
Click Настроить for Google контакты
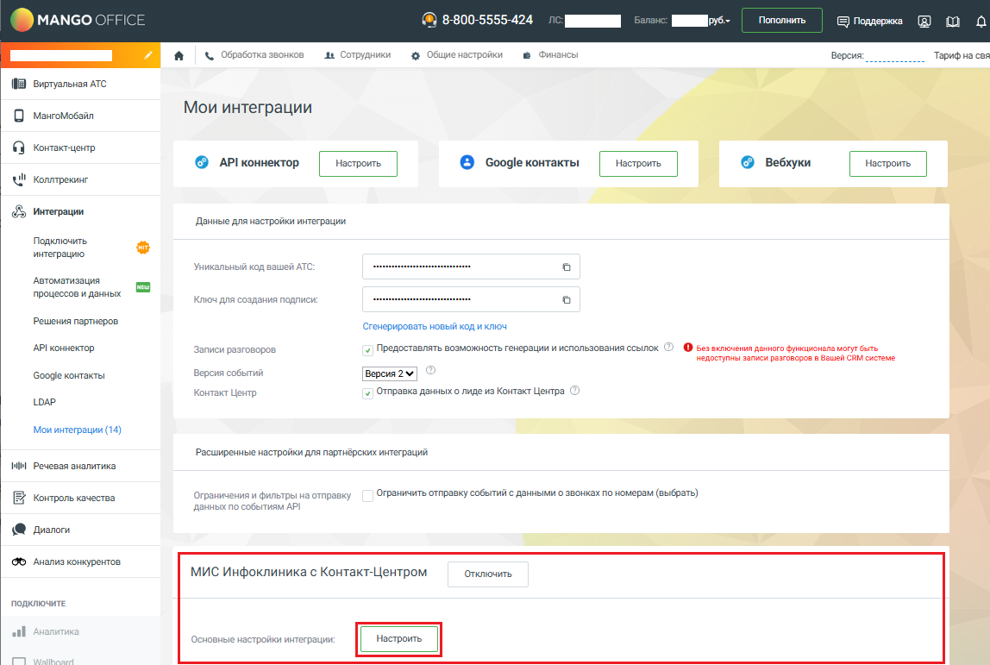638,164
